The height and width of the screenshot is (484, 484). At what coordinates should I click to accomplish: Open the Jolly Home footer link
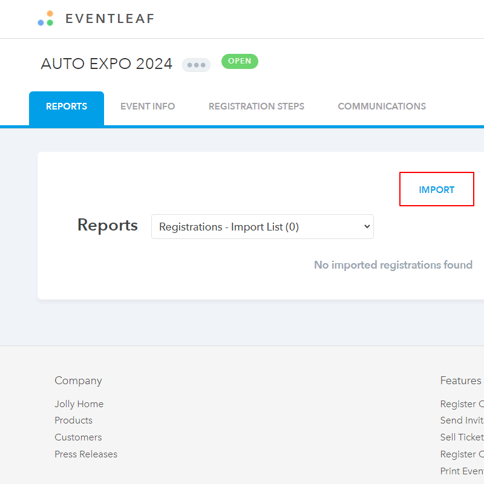(x=79, y=404)
